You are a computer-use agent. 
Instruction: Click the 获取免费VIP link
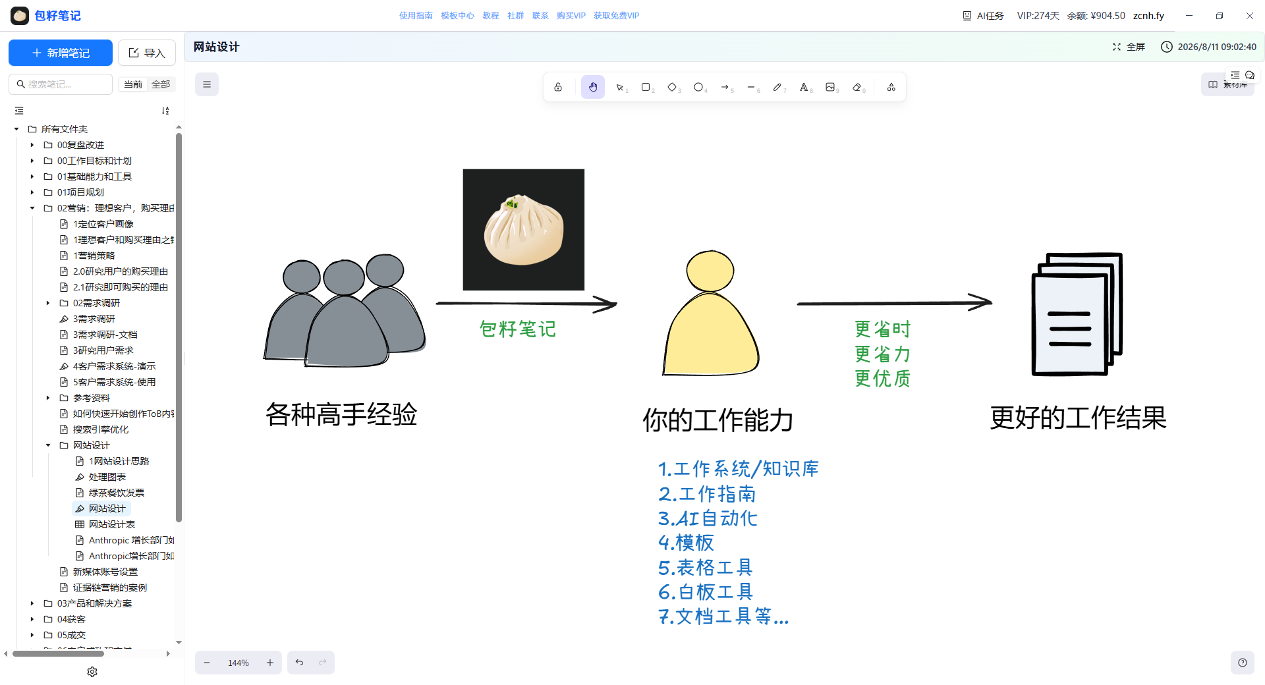coord(617,16)
